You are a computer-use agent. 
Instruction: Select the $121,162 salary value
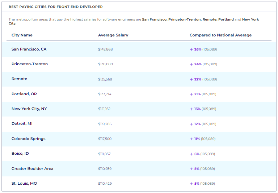104,109
